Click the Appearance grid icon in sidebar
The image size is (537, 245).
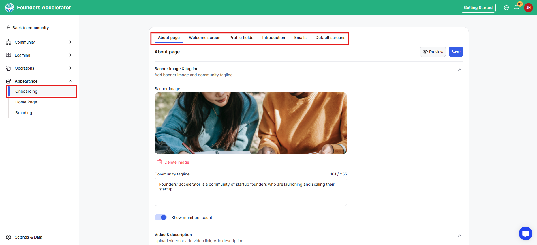(x=8, y=81)
